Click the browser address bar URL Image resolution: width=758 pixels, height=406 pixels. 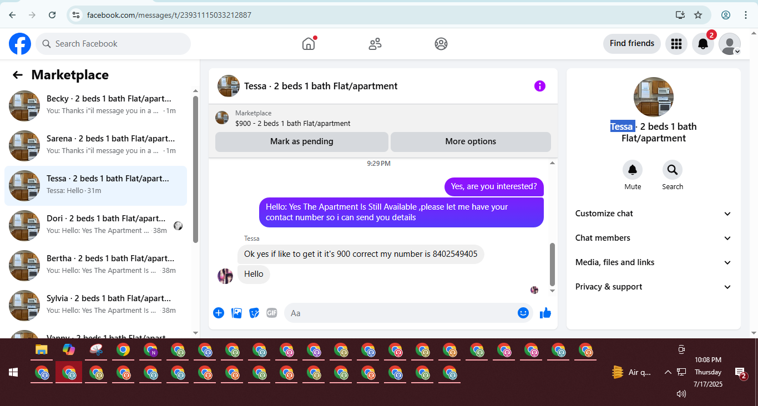[169, 15]
